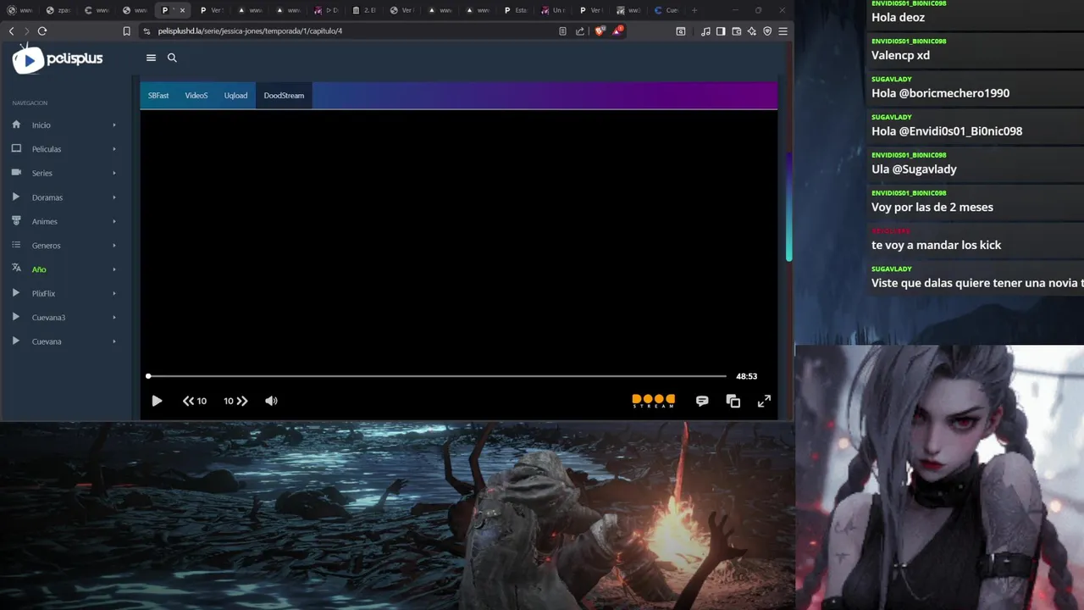Click the video progress seek bar

(x=437, y=376)
